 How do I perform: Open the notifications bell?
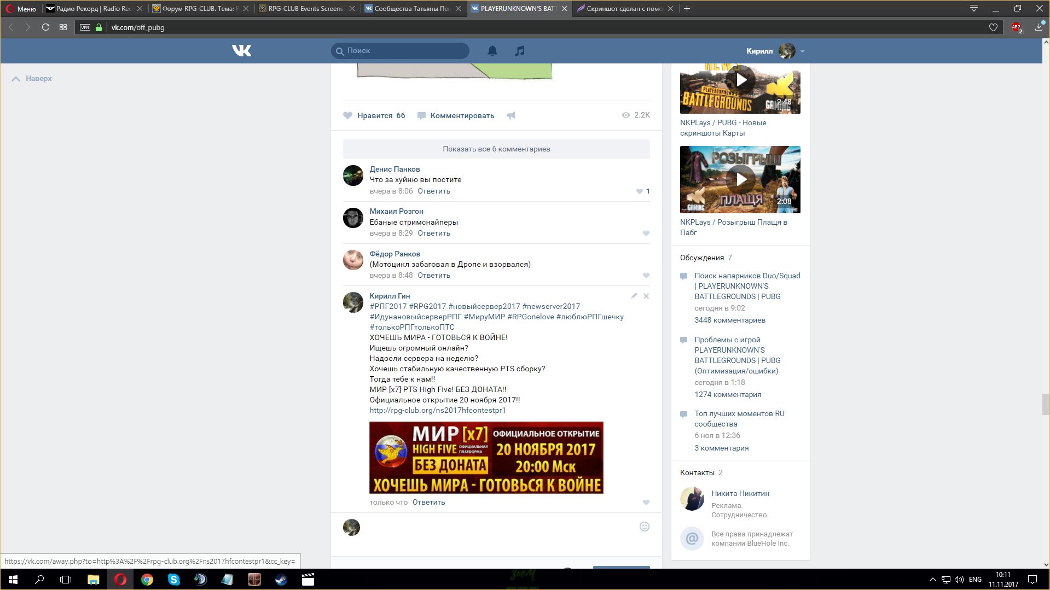click(x=492, y=51)
